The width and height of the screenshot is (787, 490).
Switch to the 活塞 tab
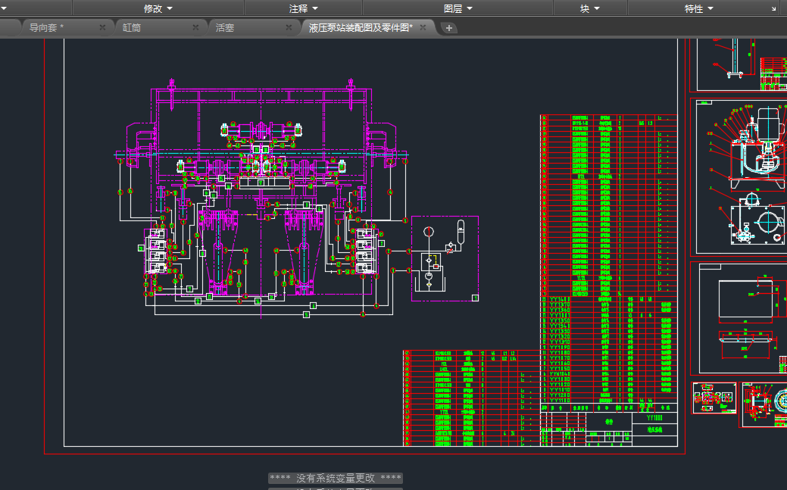[225, 27]
